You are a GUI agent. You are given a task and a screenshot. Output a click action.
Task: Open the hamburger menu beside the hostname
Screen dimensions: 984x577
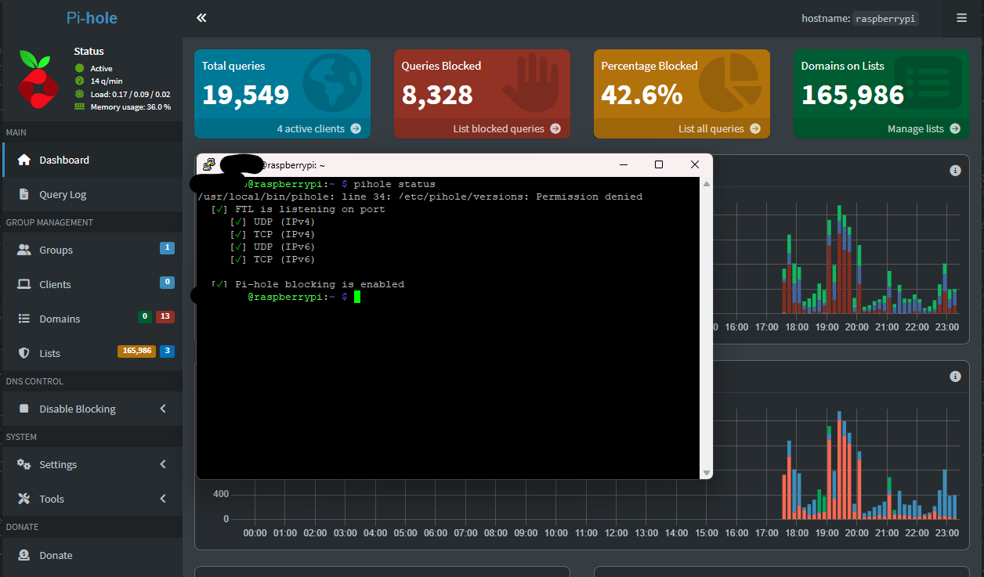click(x=961, y=18)
